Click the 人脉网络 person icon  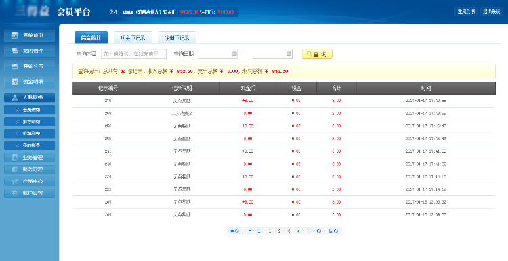15,97
